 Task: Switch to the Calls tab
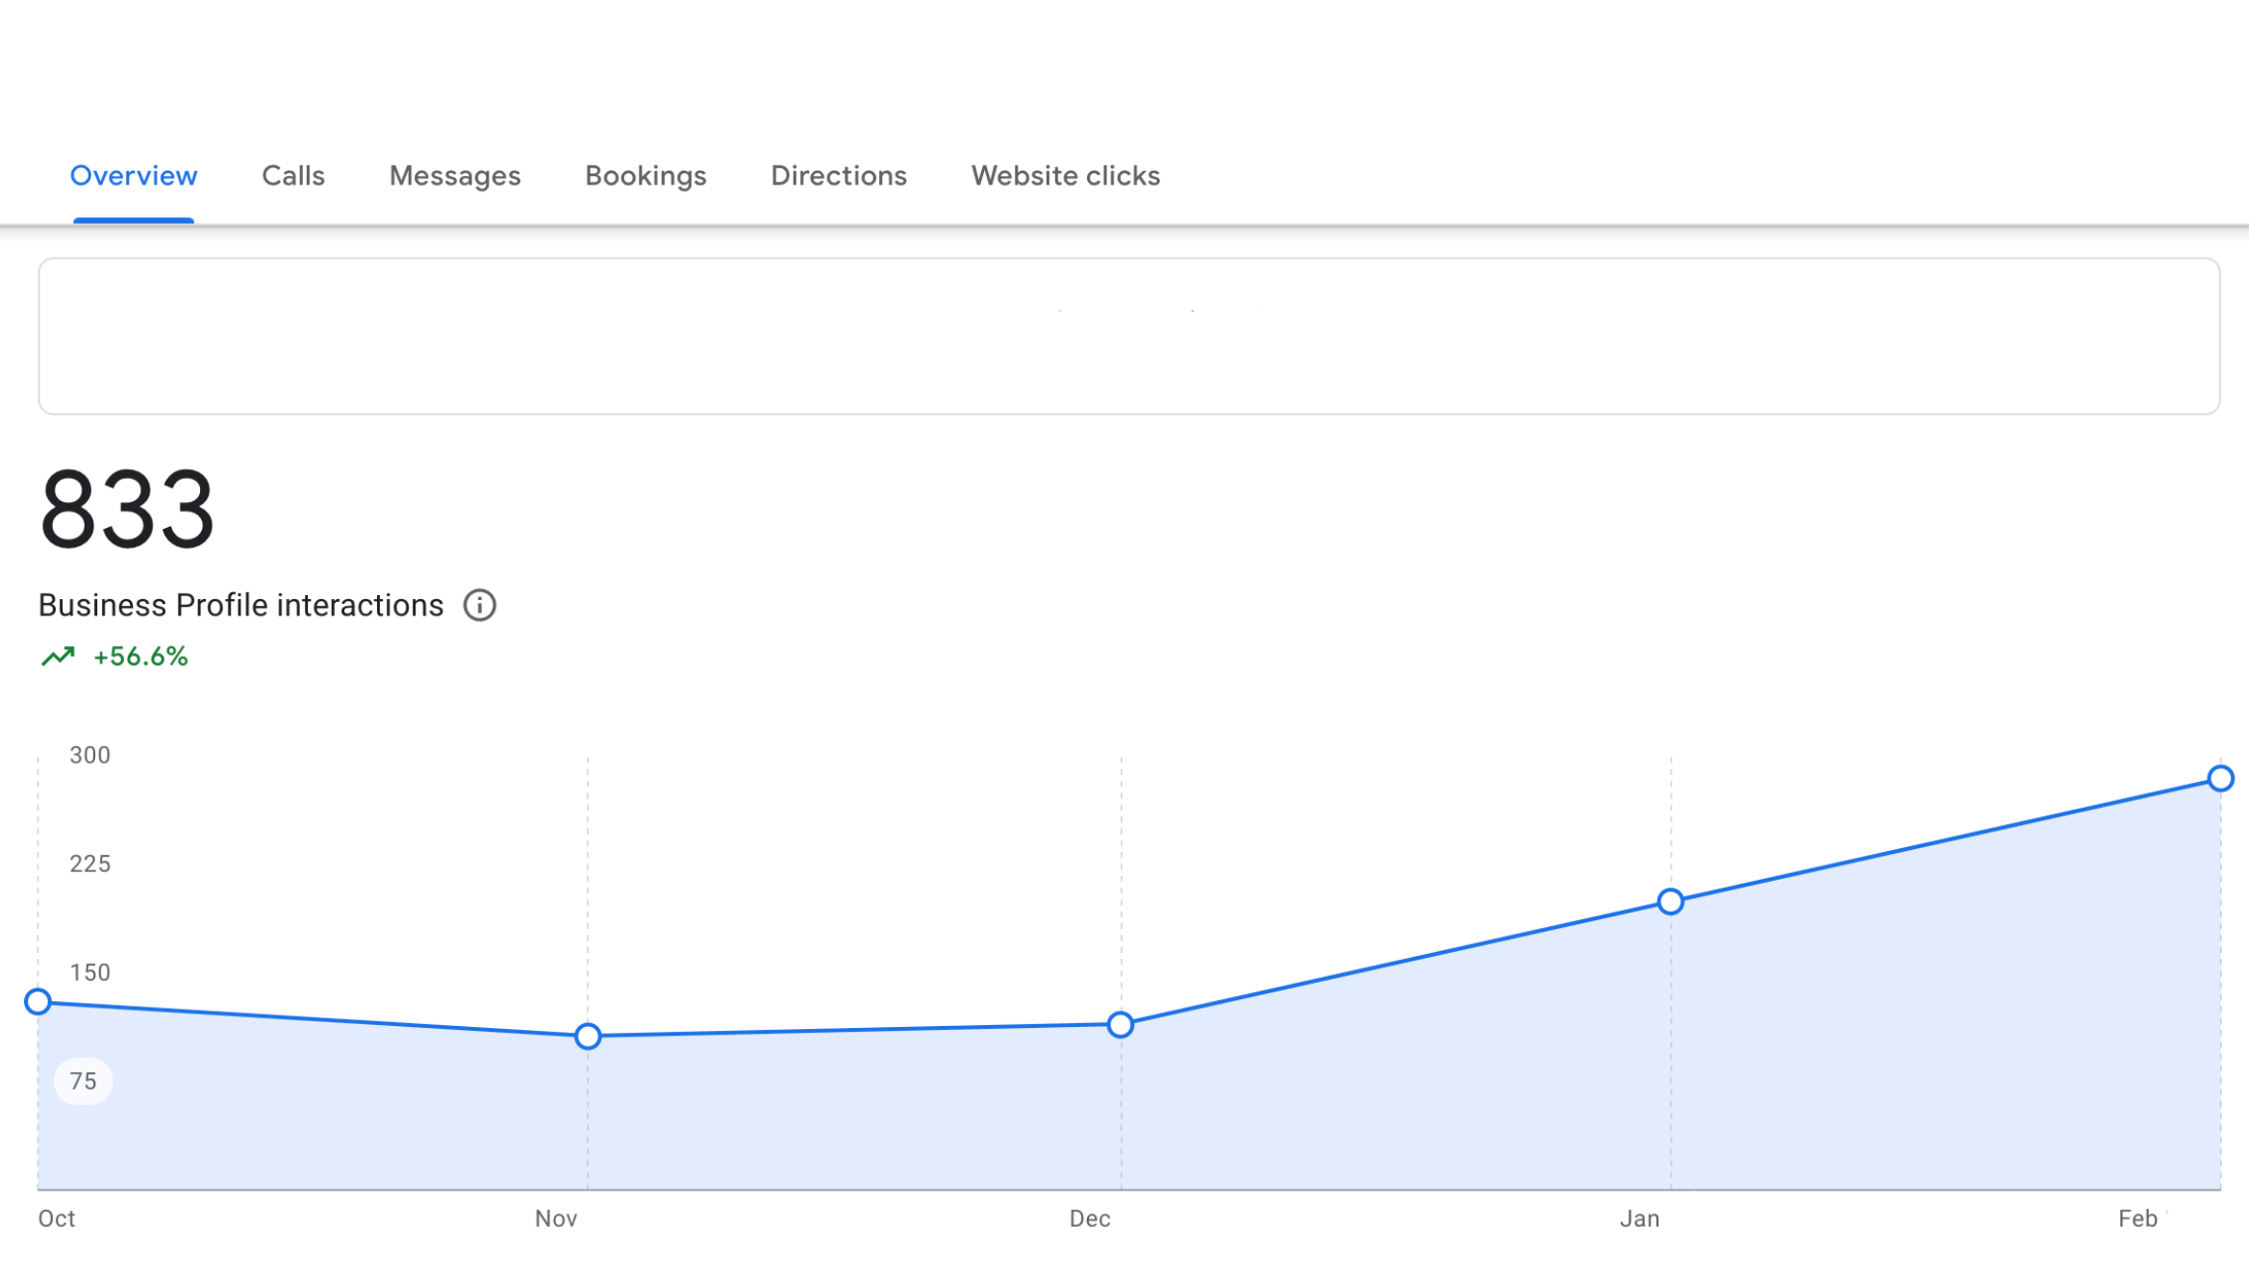[293, 176]
